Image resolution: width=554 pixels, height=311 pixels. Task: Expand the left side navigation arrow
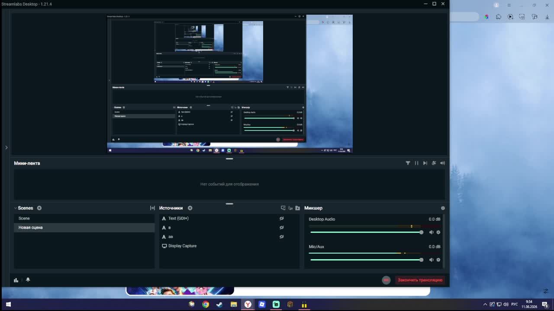pyautogui.click(x=6, y=148)
